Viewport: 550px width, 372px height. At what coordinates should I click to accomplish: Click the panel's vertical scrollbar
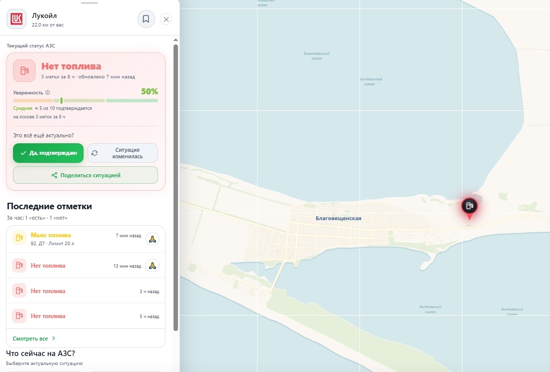click(175, 187)
